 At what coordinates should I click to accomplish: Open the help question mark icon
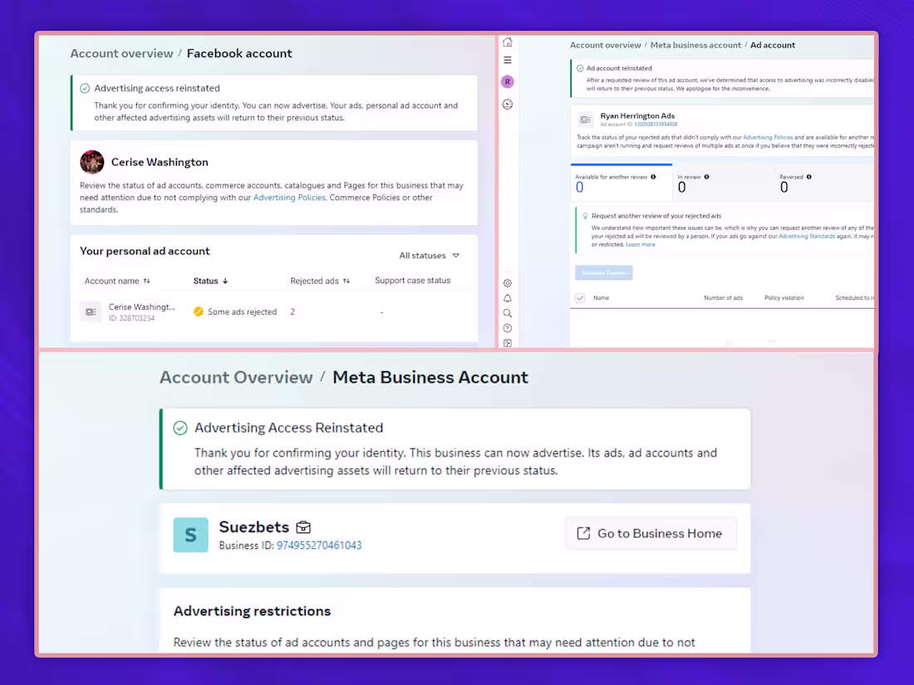pos(508,329)
